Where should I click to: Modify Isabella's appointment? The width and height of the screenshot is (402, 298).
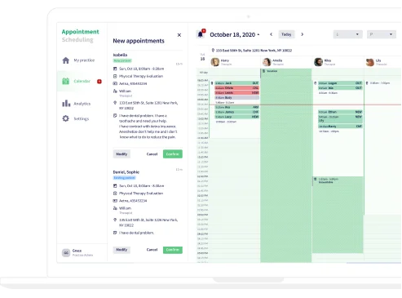[121, 154]
